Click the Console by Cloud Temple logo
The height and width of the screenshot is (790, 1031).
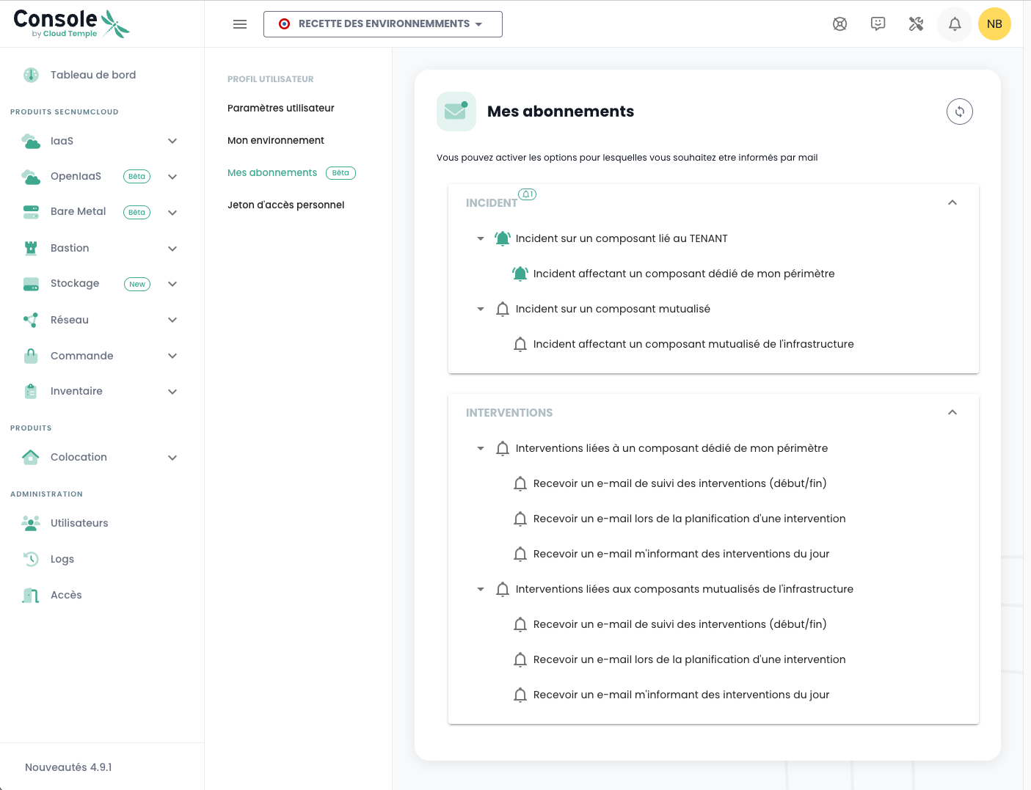(x=71, y=23)
